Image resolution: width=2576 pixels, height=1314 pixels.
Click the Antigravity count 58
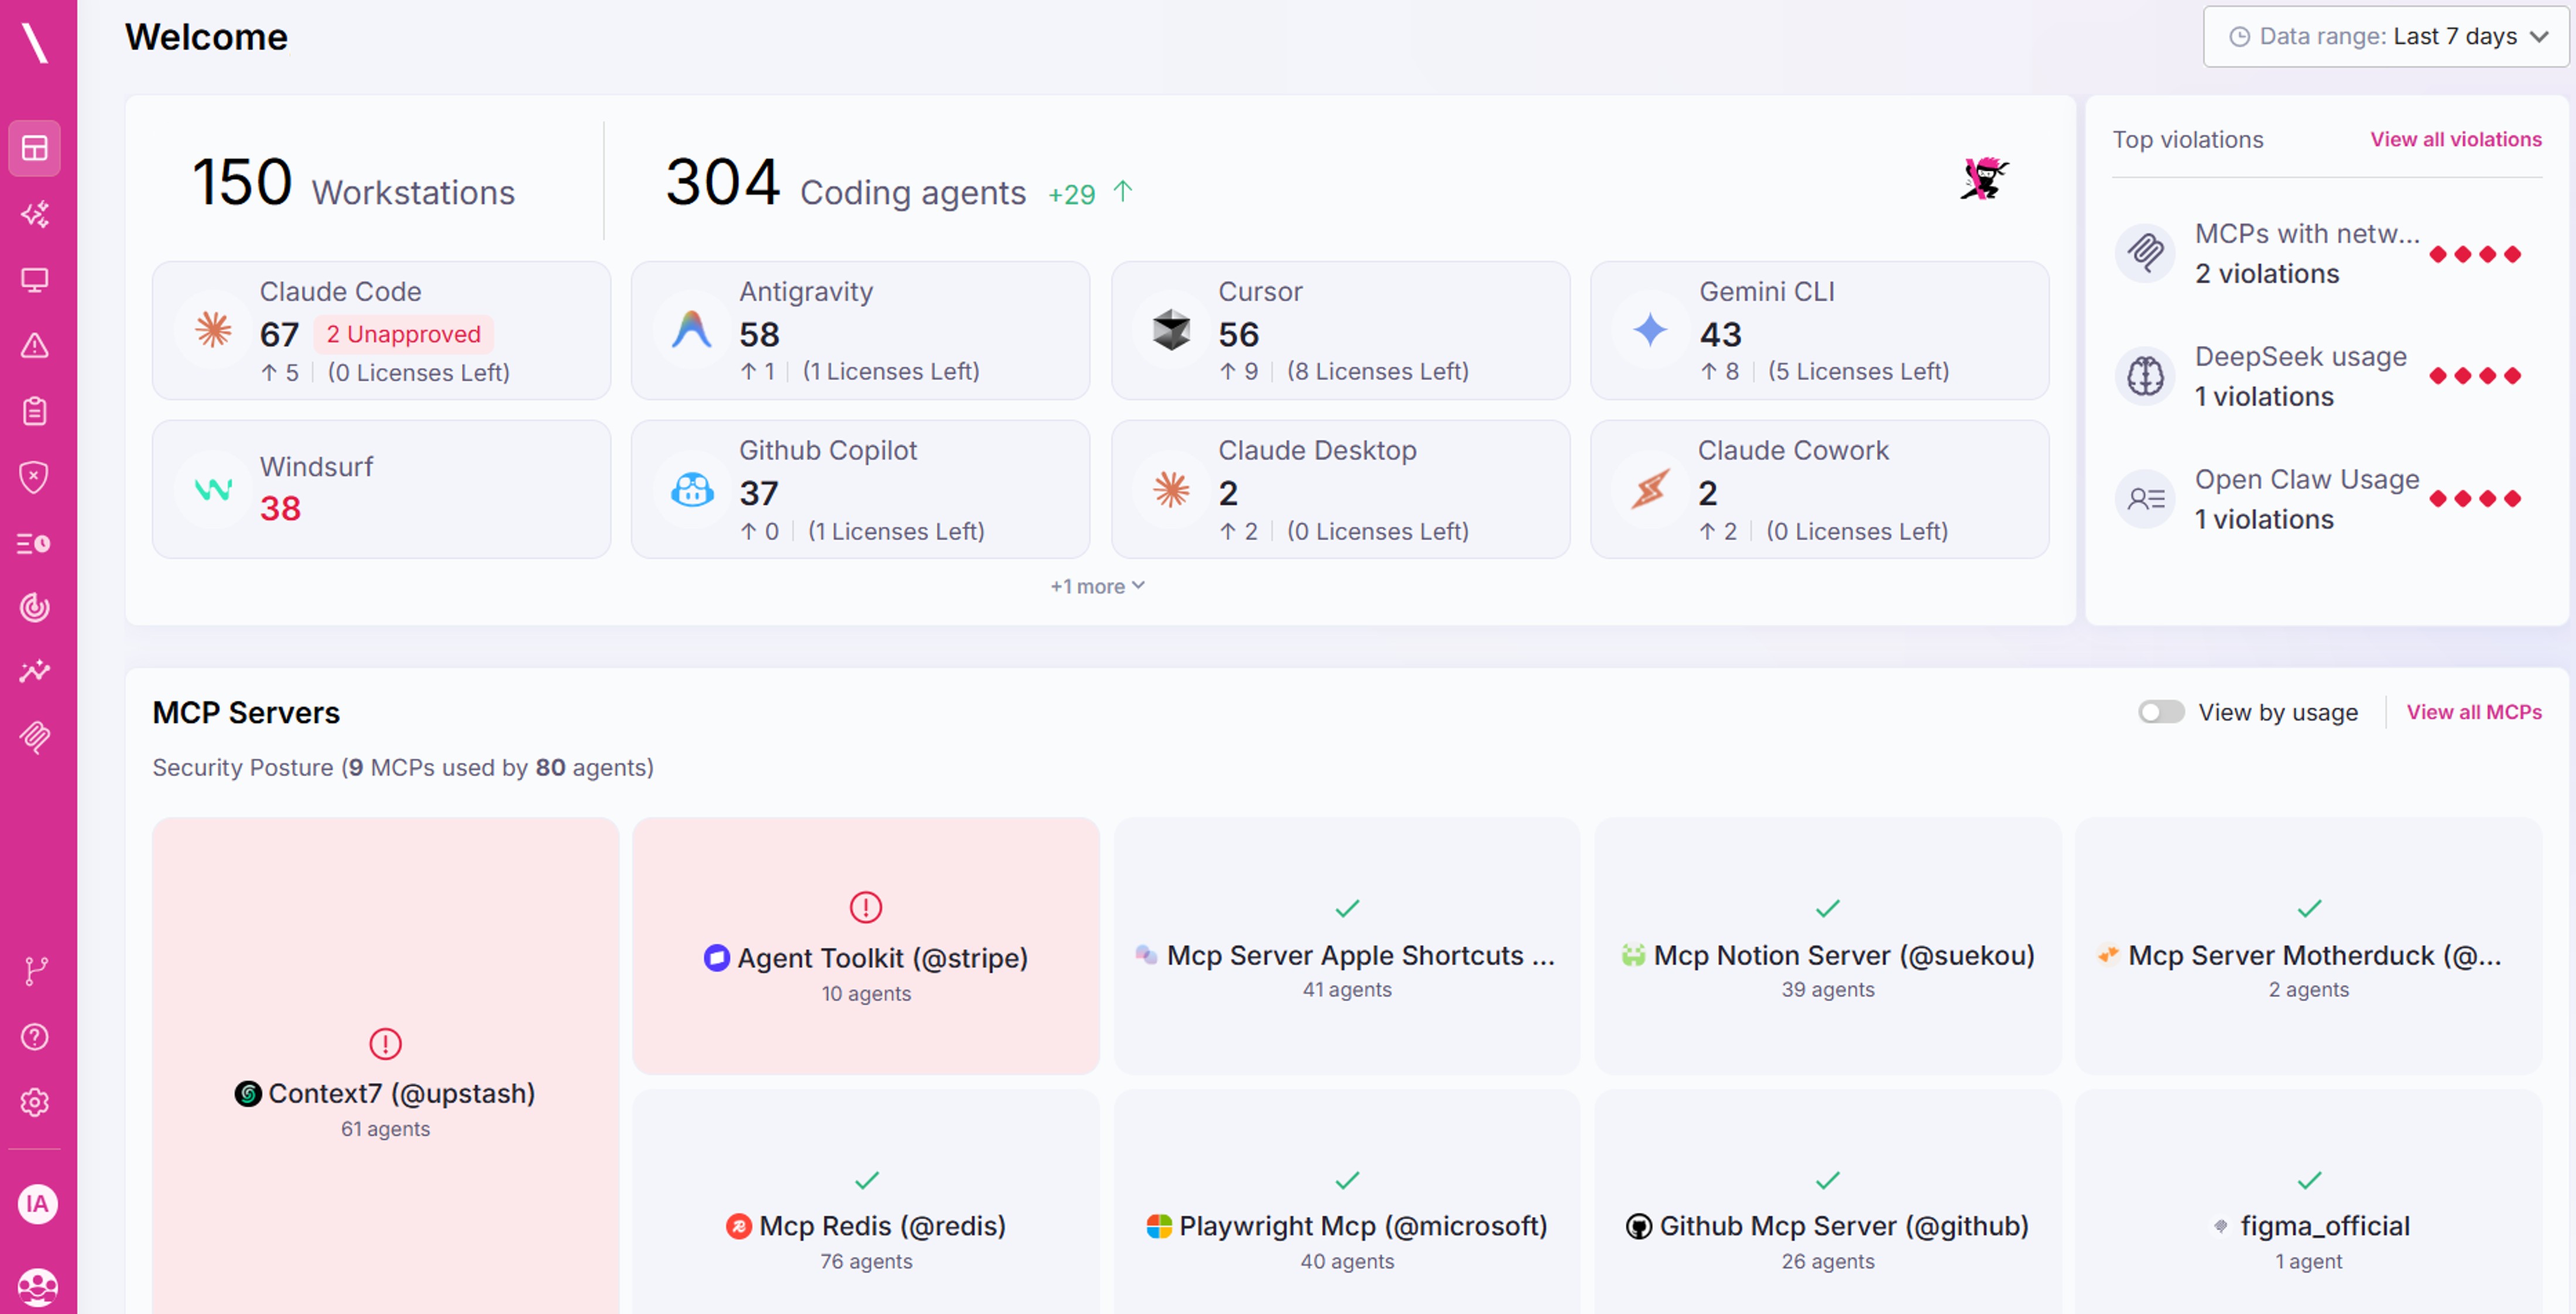coord(759,334)
